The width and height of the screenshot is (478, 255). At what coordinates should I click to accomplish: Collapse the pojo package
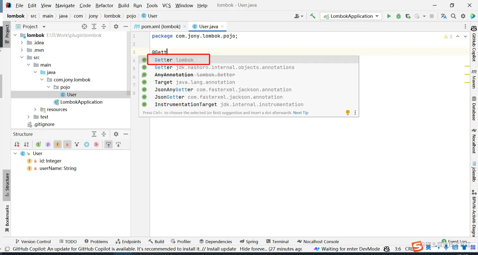[x=48, y=87]
